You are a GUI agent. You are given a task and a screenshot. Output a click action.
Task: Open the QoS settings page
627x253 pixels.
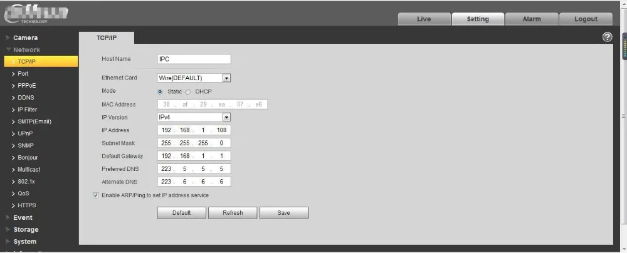[23, 194]
